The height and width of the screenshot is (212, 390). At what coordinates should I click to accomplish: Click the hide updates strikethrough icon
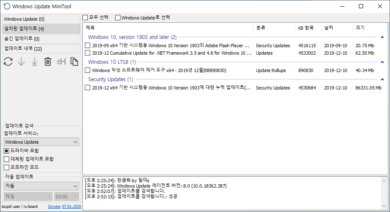tap(61, 62)
